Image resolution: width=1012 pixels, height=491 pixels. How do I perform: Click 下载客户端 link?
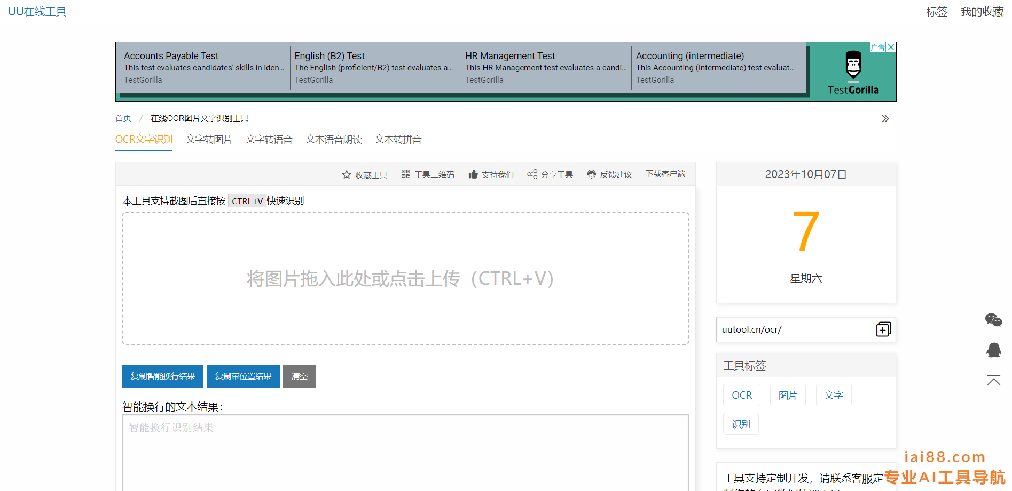pos(665,174)
